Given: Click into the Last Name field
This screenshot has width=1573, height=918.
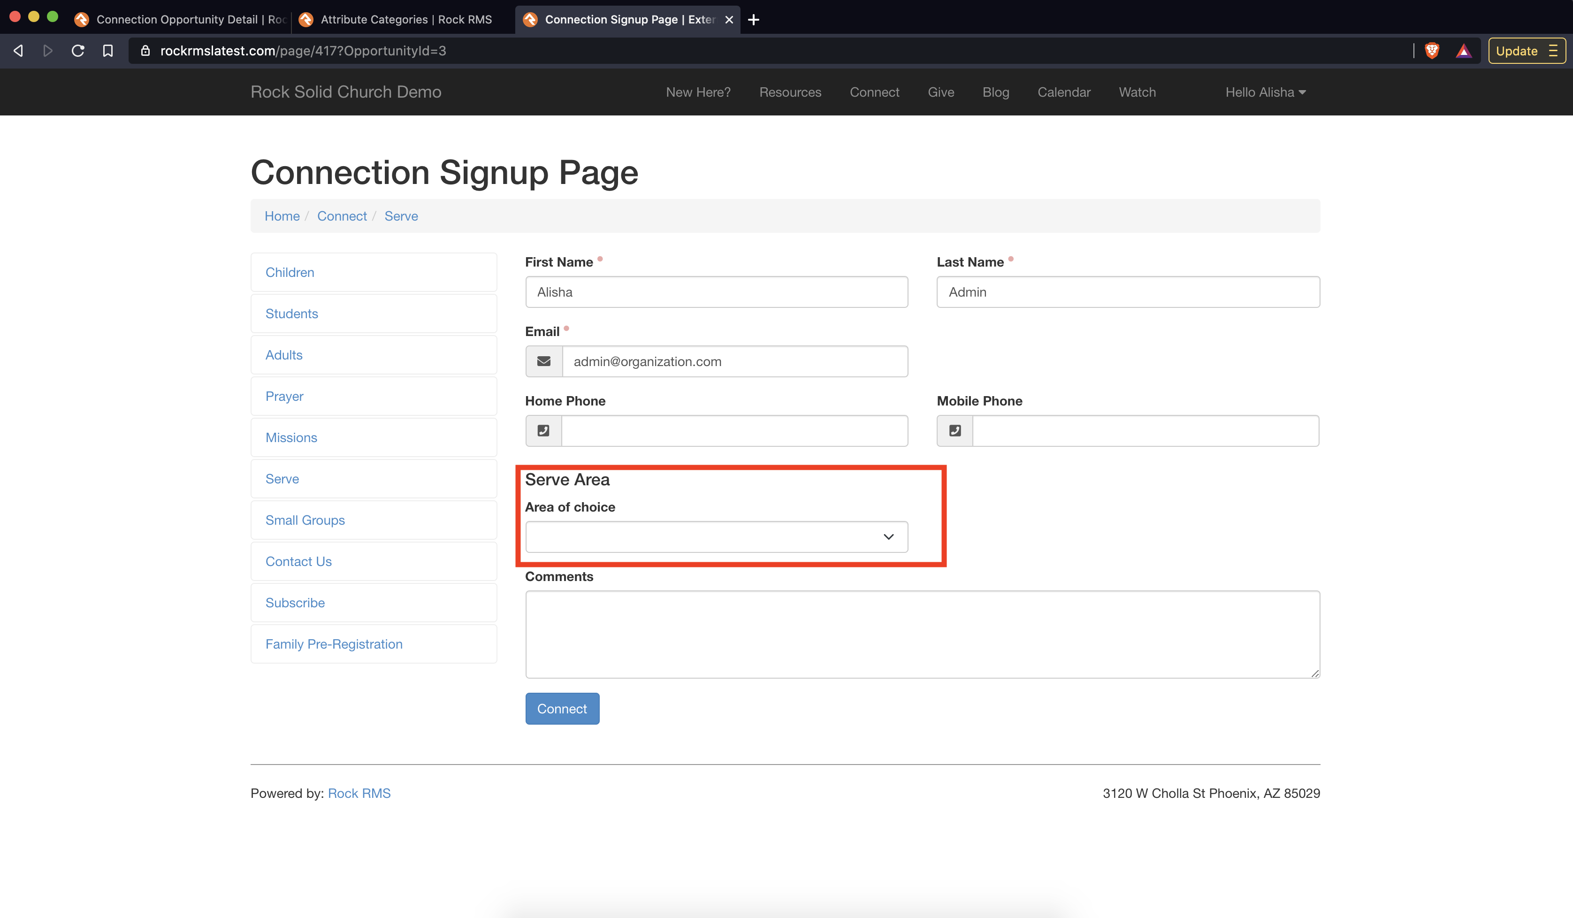Looking at the screenshot, I should 1128,292.
